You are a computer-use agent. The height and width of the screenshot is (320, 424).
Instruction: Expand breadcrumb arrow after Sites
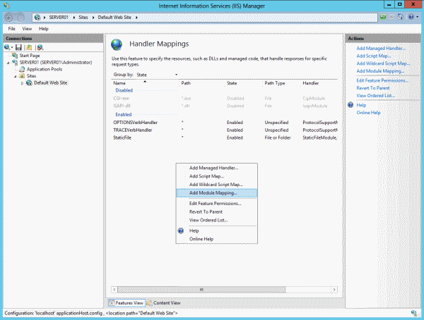pyautogui.click(x=93, y=18)
